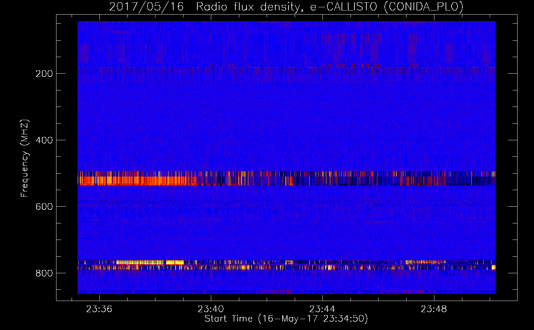Click the 800 frequency tick label
Image resolution: width=534 pixels, height=330 pixels.
click(x=44, y=273)
